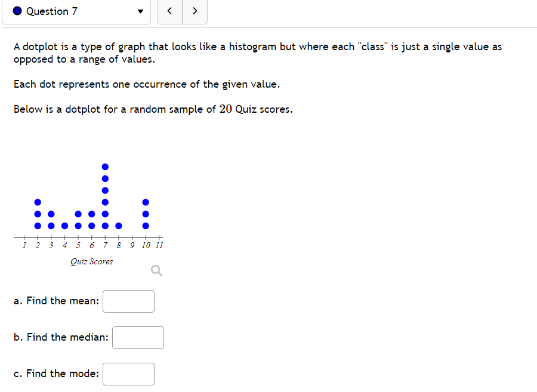Screen dimensions: 537x392
Task: Select the top dot above score 9
Action: click(x=146, y=202)
